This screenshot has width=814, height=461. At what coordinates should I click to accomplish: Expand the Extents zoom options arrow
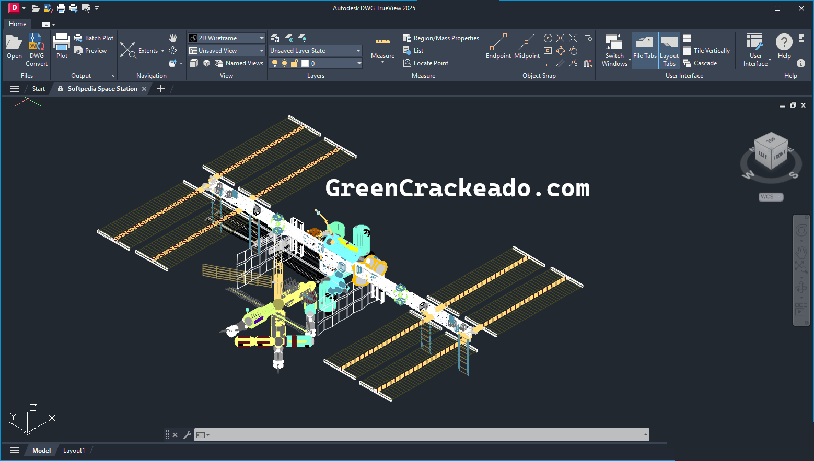[x=162, y=51]
